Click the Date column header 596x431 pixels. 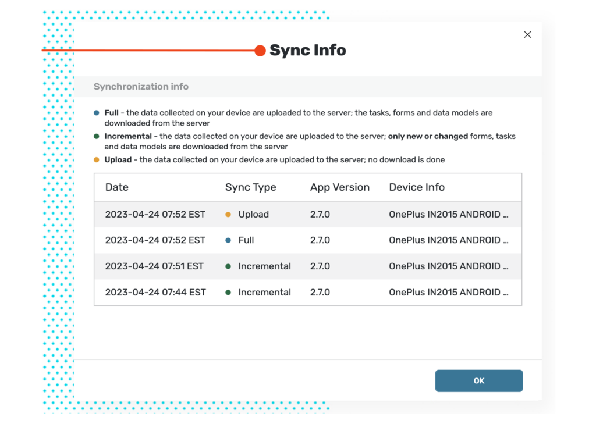tap(116, 187)
